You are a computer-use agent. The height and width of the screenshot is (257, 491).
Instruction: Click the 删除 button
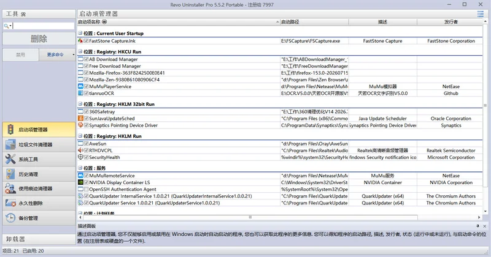(x=39, y=39)
